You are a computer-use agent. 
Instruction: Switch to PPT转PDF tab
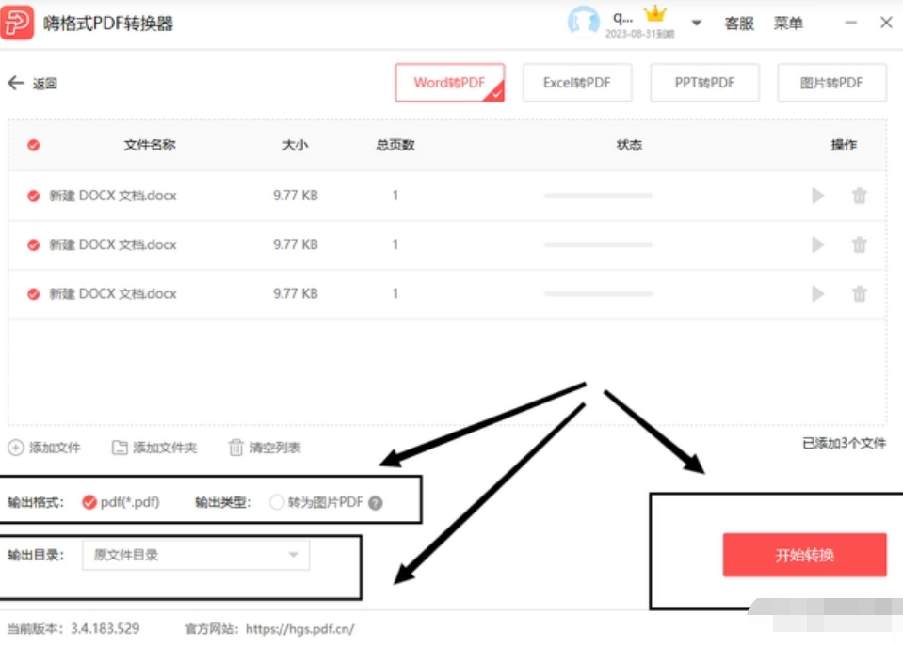pyautogui.click(x=705, y=83)
